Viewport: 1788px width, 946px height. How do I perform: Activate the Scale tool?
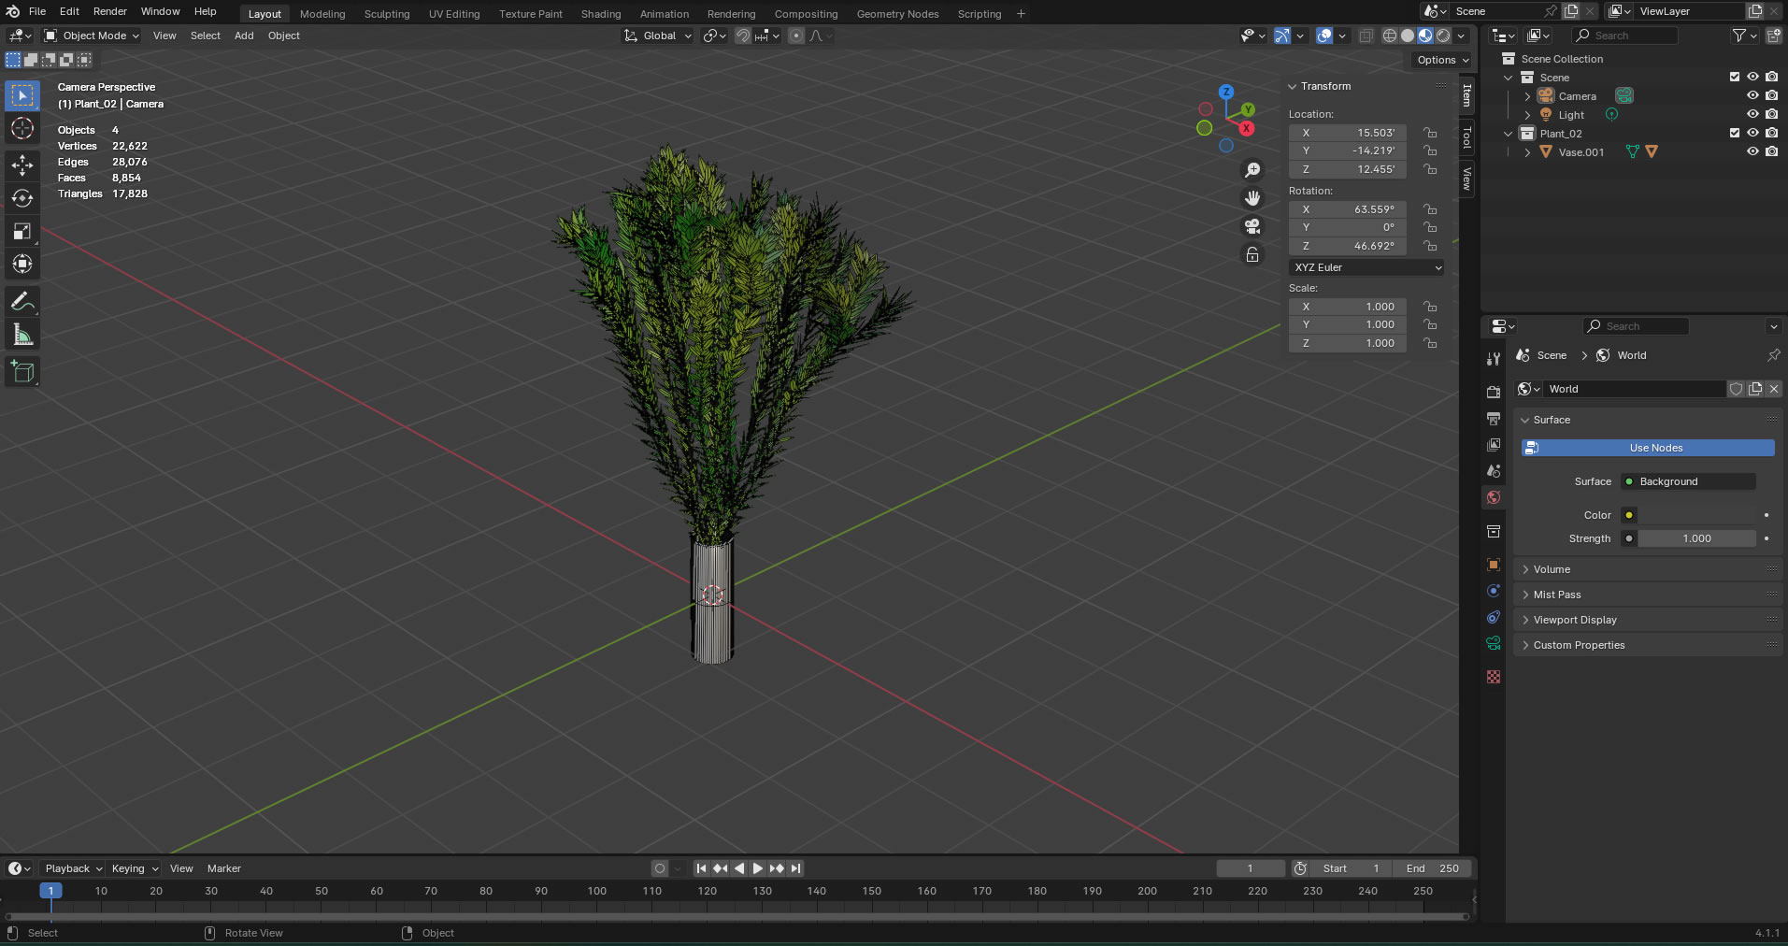pos(22,231)
